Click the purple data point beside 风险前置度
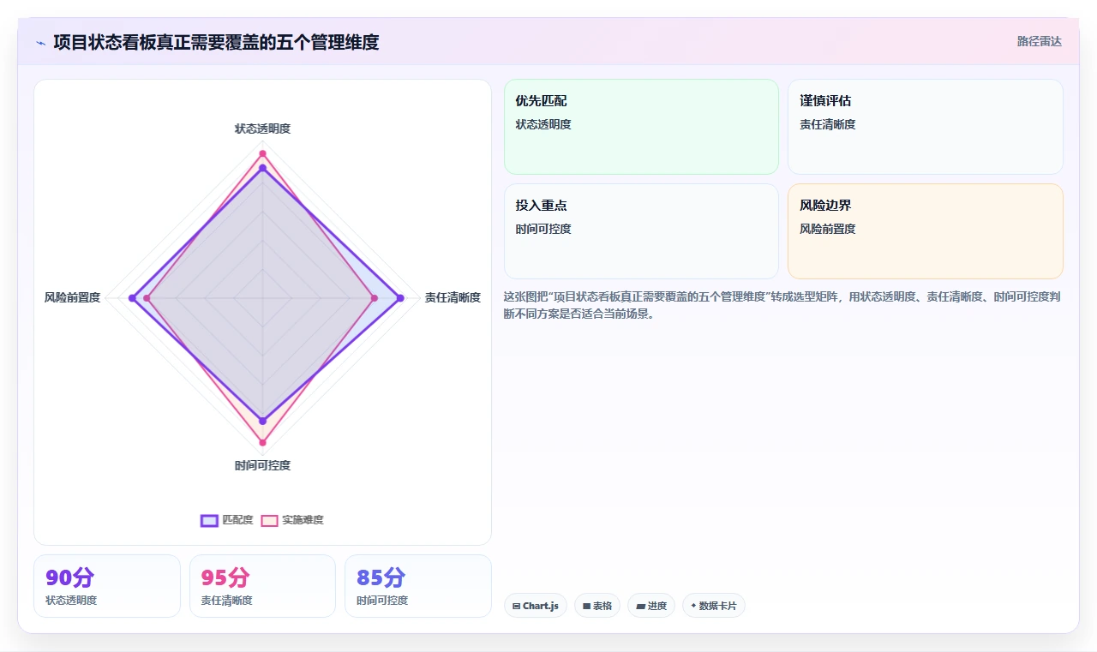The height and width of the screenshot is (652, 1097). [x=132, y=298]
